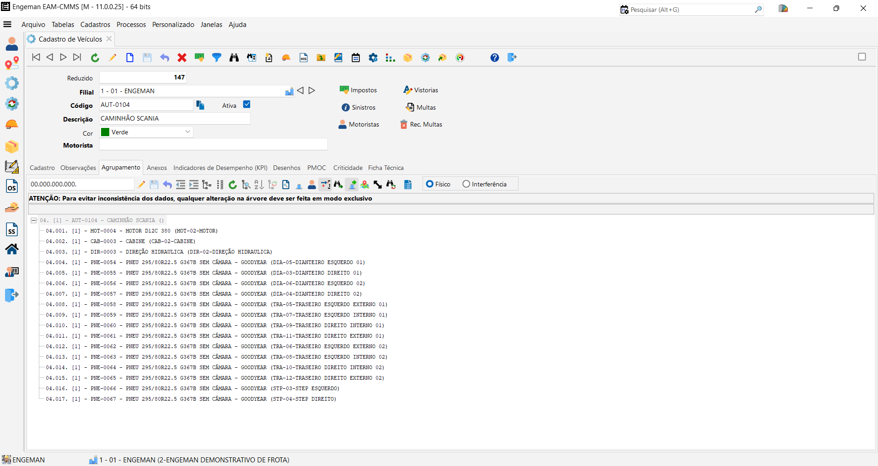Select the Interferência radio option
The image size is (878, 466).
tap(466, 184)
